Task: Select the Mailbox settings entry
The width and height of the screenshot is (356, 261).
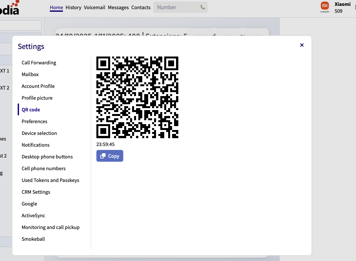Action: pos(30,74)
